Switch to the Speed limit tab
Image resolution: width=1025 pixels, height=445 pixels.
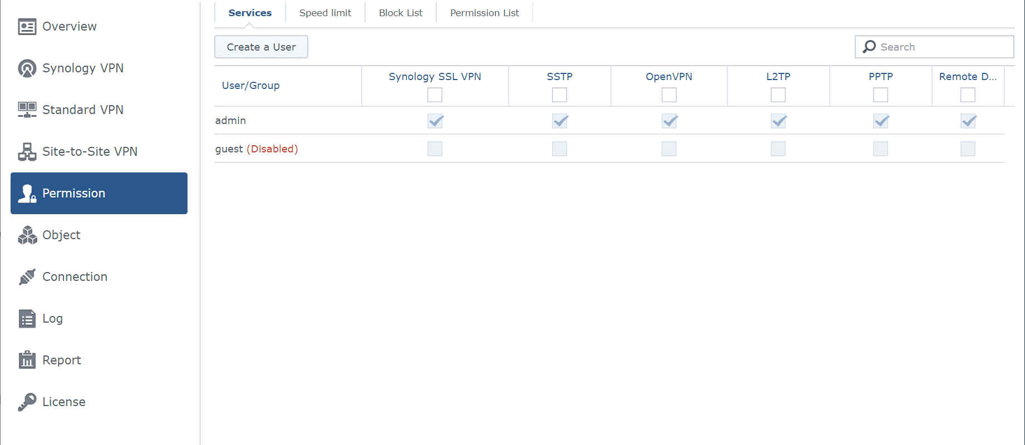(x=325, y=13)
